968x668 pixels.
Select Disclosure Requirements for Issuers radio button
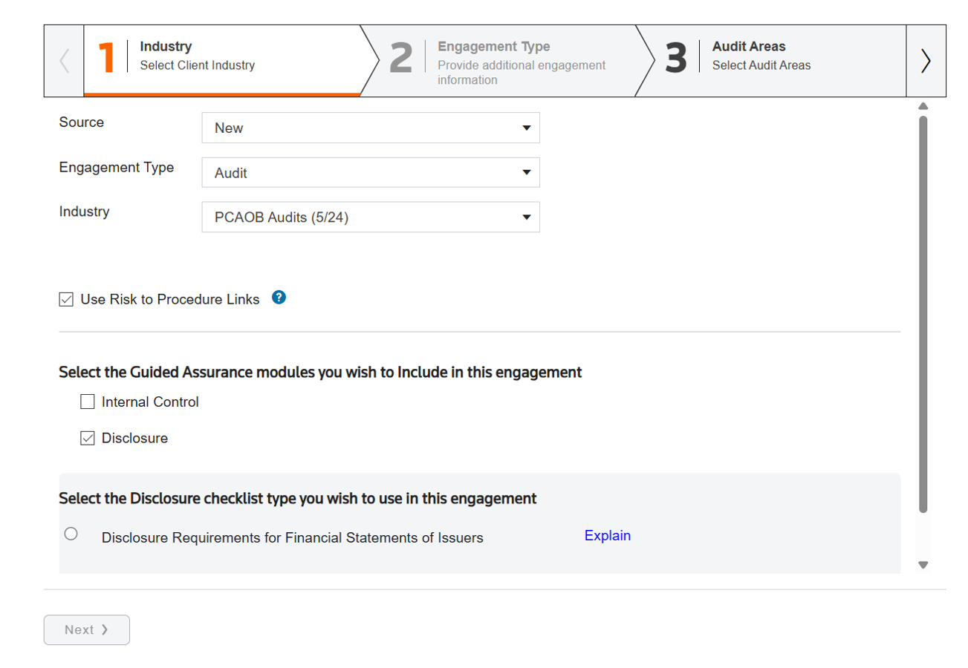pos(71,534)
